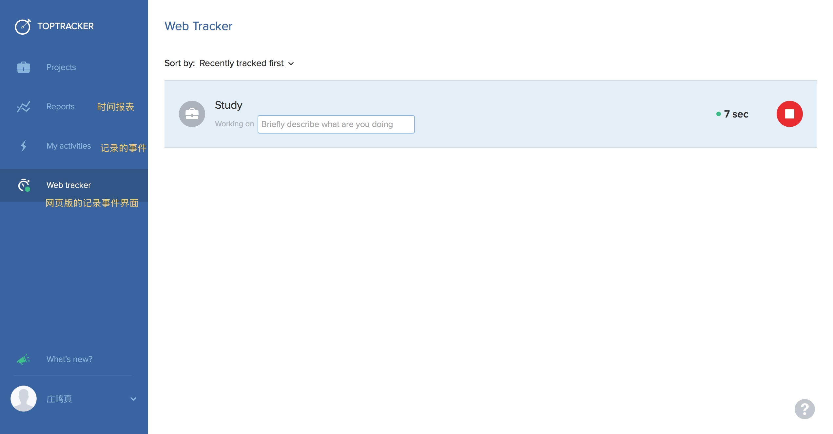Click the Study project briefcase icon
Image resolution: width=833 pixels, height=434 pixels.
pyautogui.click(x=192, y=114)
